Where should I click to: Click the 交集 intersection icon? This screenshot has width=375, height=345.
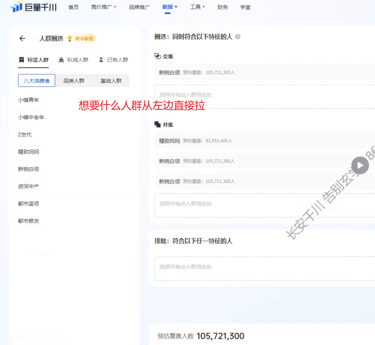point(157,56)
